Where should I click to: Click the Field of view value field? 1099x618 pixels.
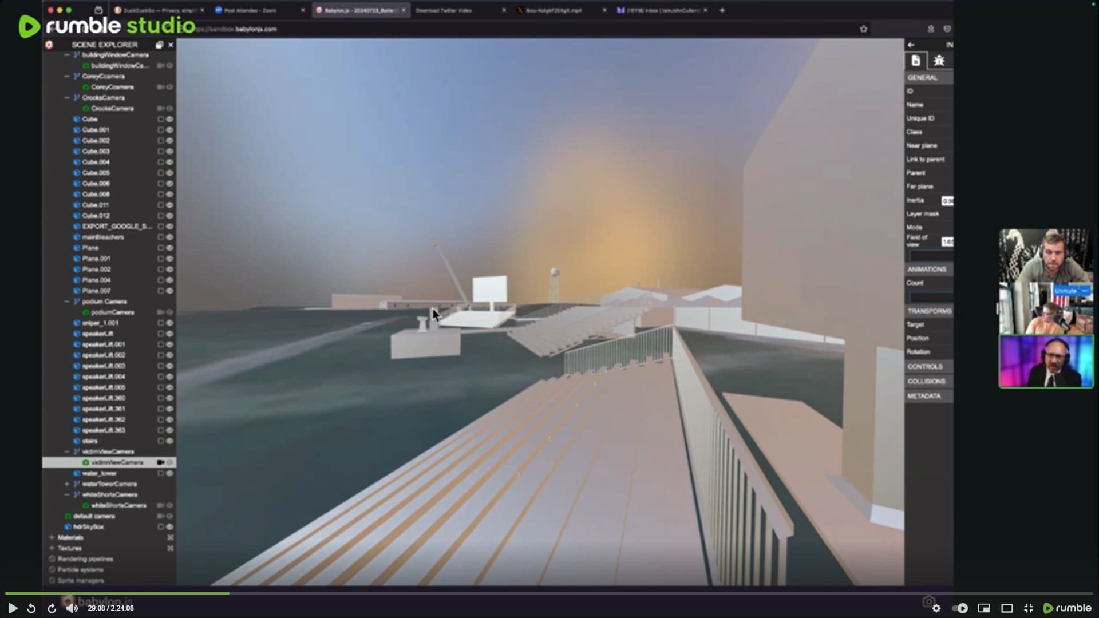(x=947, y=242)
